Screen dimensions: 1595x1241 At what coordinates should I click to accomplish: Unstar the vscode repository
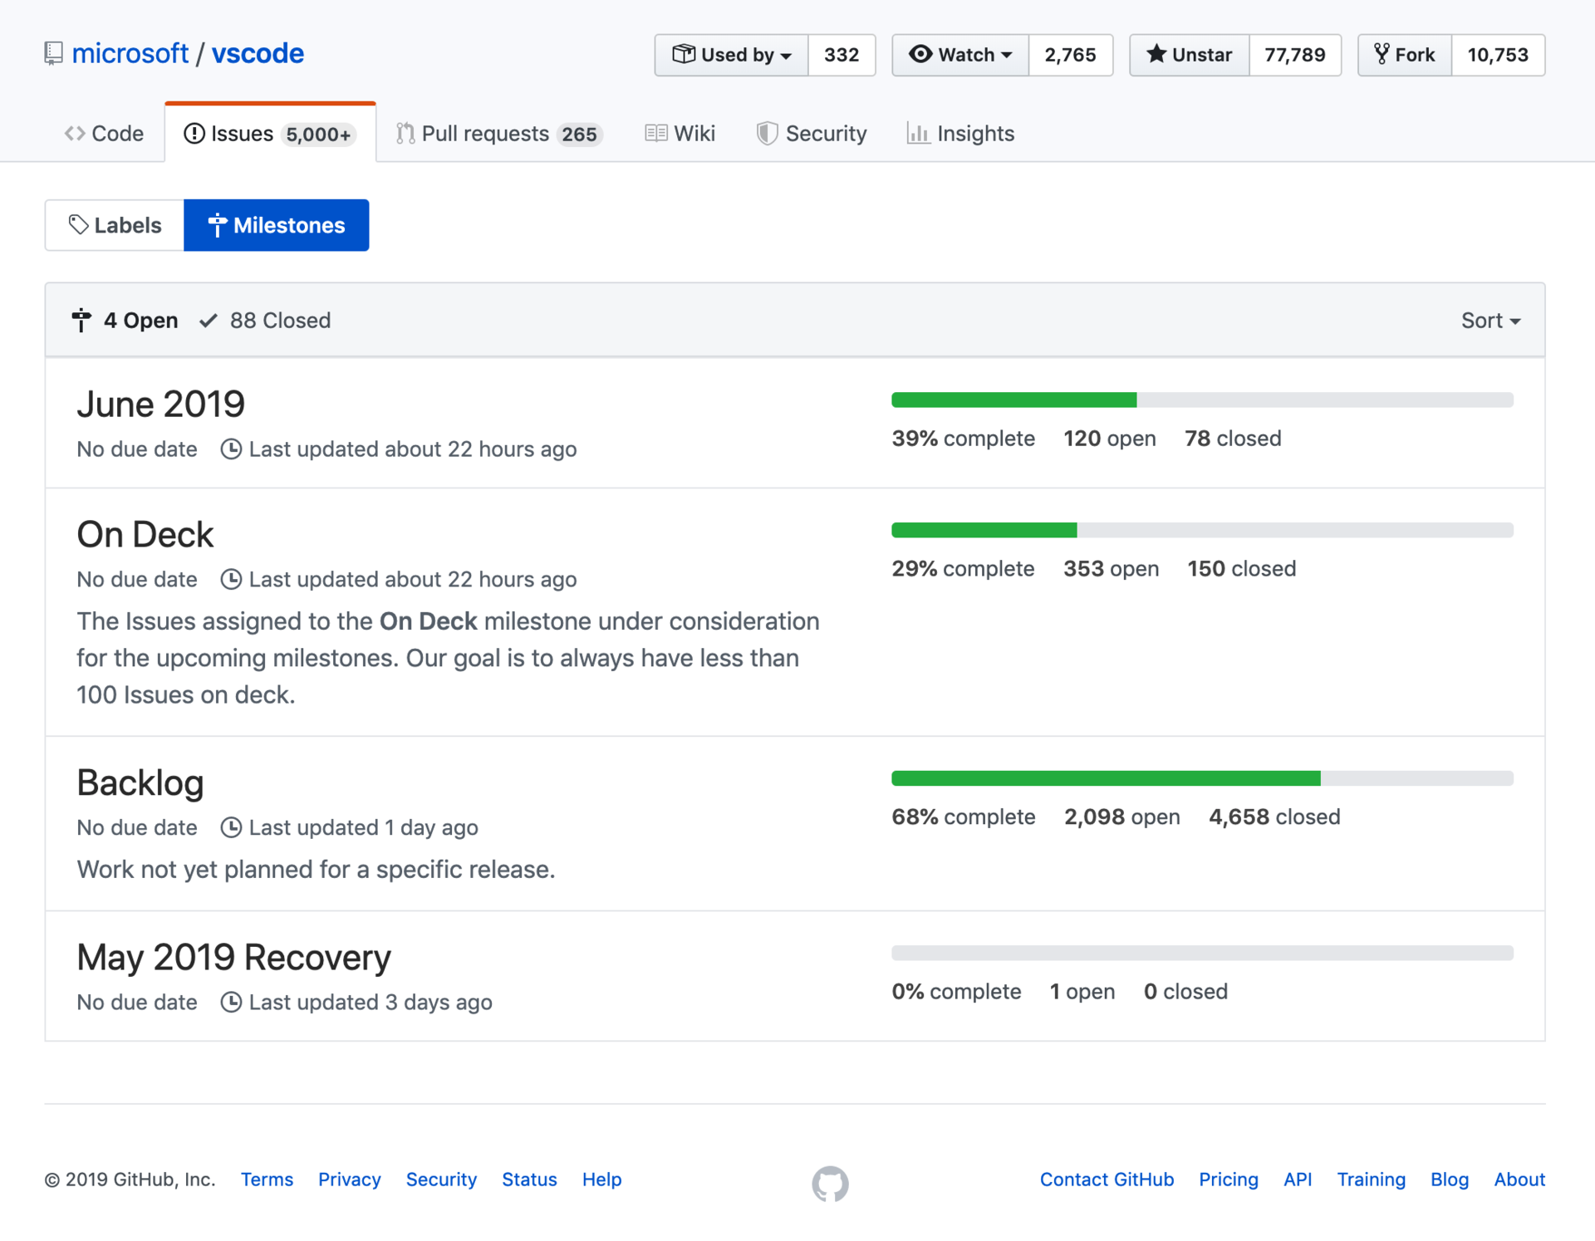[1189, 55]
